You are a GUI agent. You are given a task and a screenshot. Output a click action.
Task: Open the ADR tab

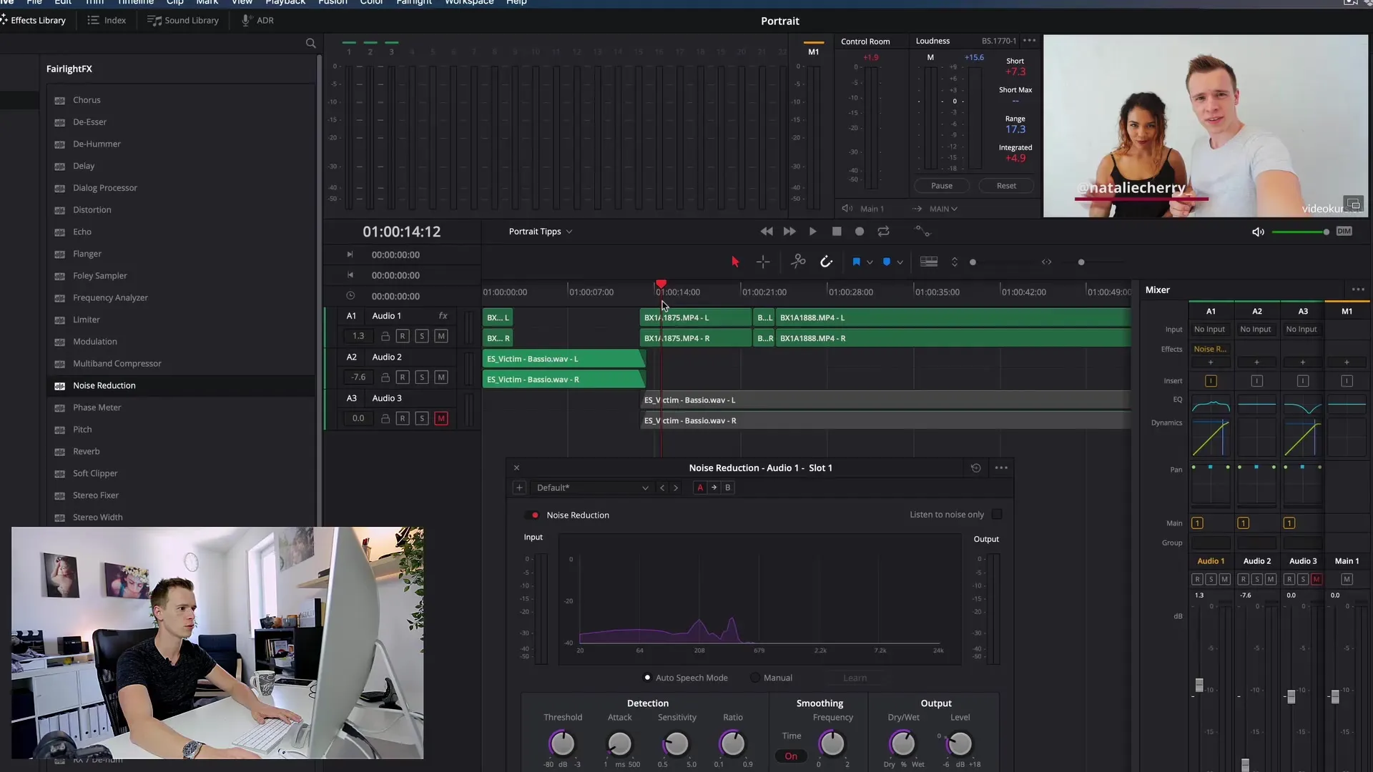[257, 20]
